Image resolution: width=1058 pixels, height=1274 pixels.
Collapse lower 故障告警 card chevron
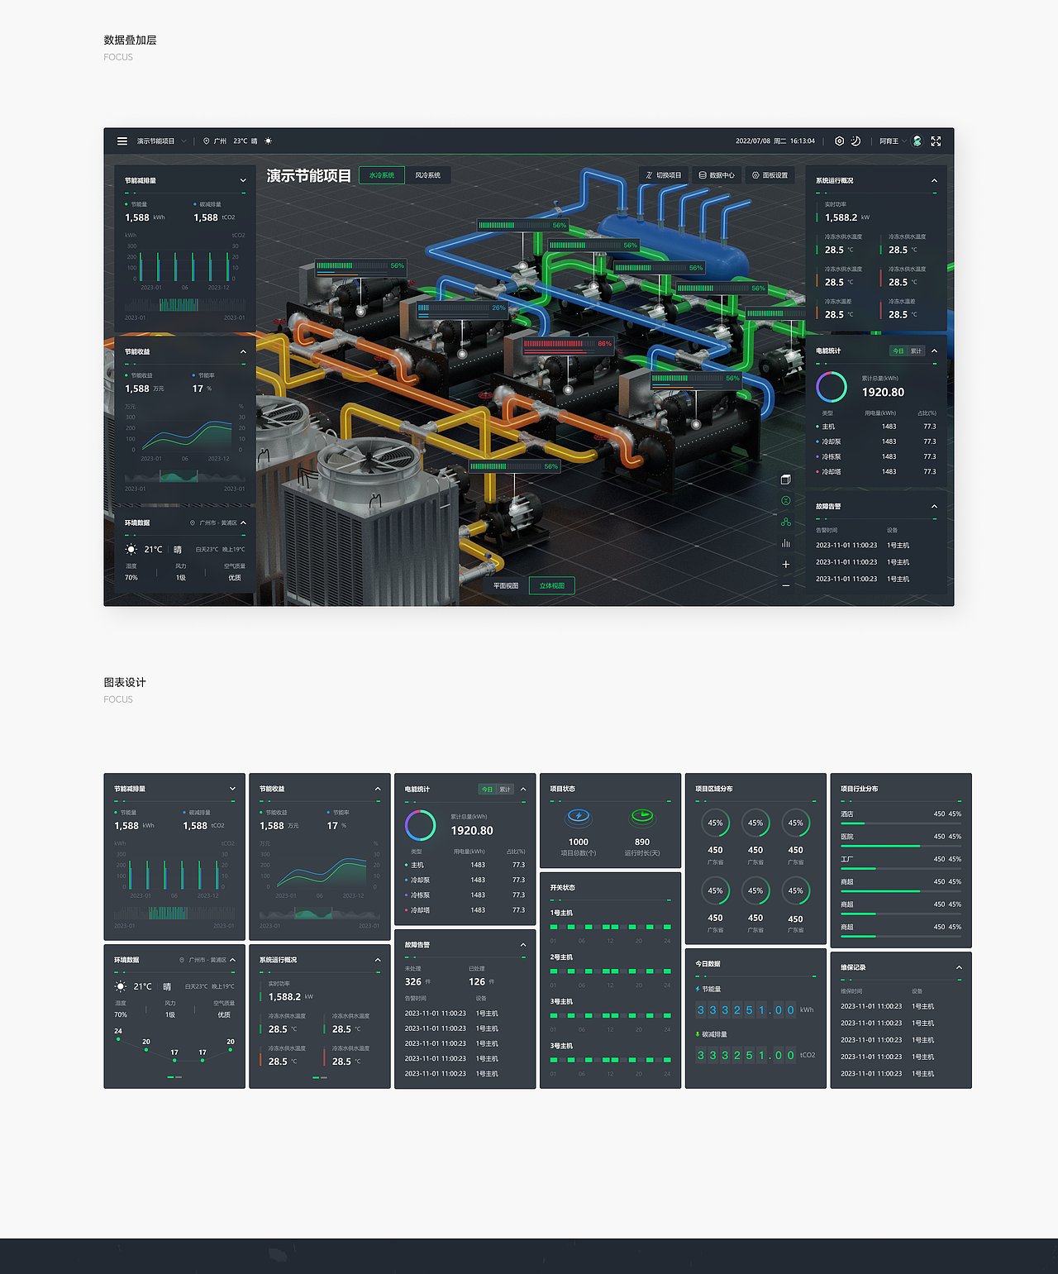click(x=523, y=944)
